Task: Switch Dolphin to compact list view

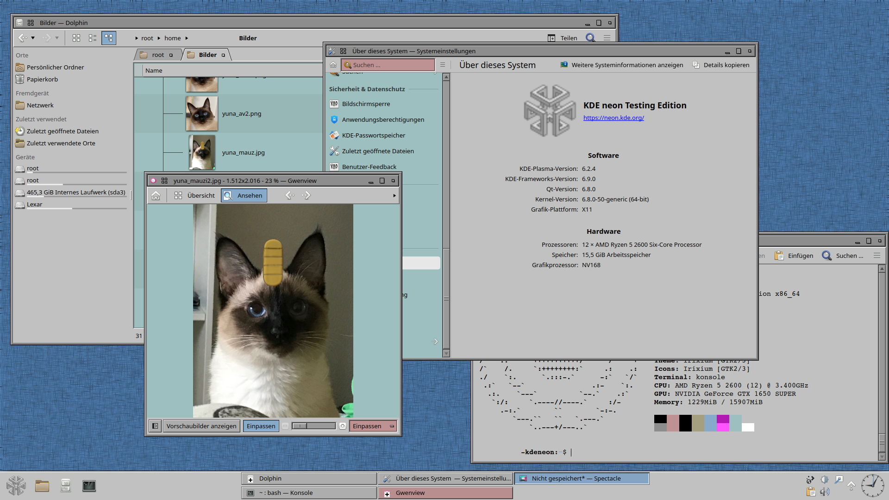Action: tap(93, 38)
